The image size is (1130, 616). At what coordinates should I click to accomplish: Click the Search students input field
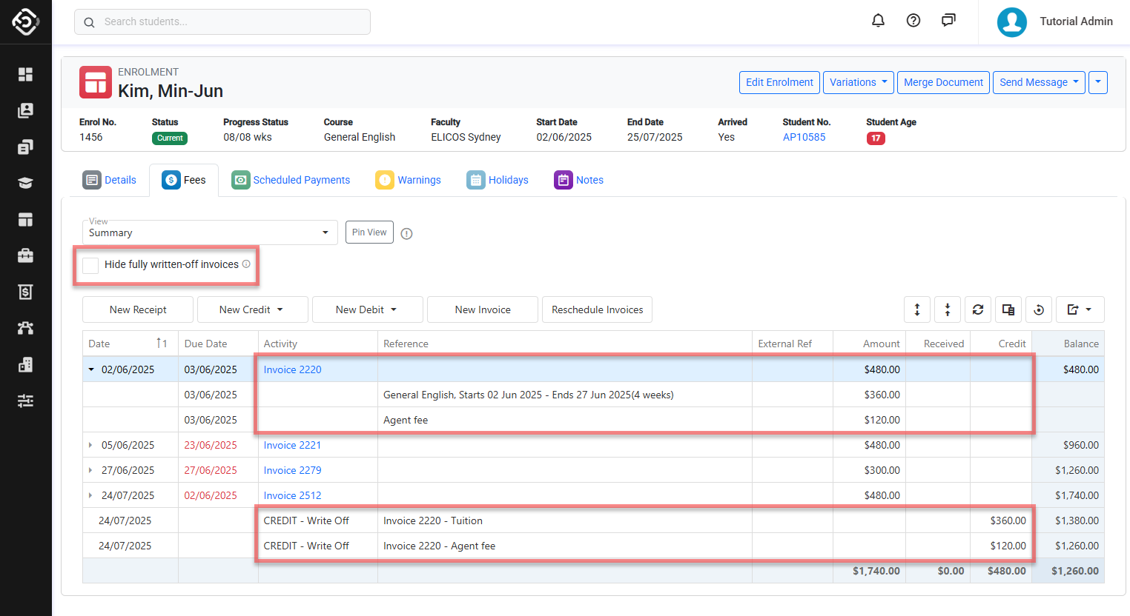point(222,21)
